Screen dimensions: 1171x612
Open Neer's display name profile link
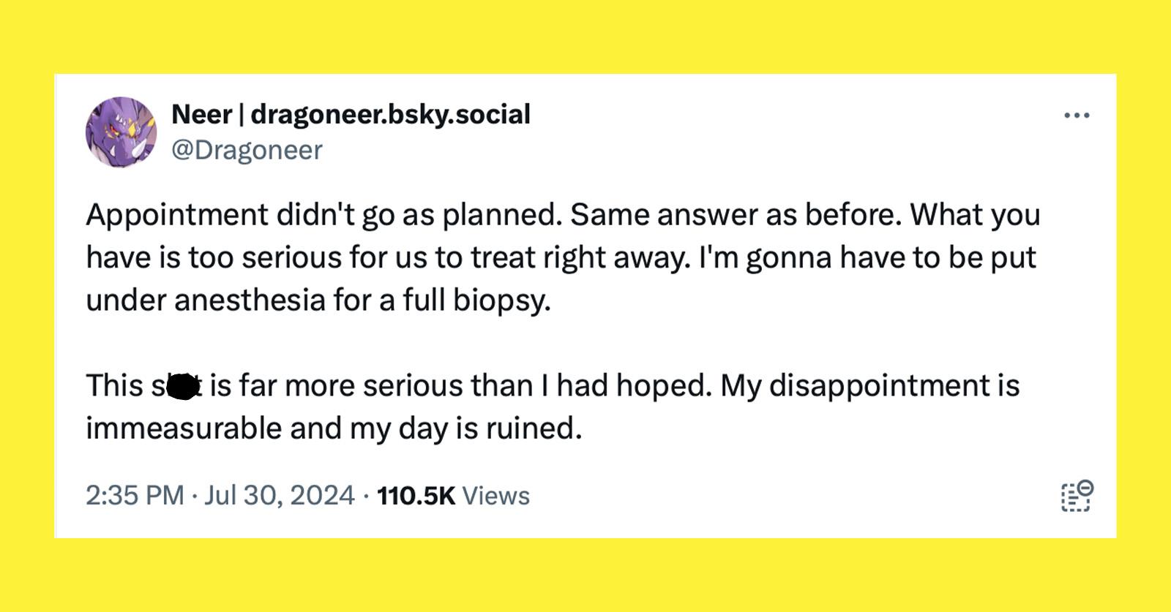click(x=201, y=114)
